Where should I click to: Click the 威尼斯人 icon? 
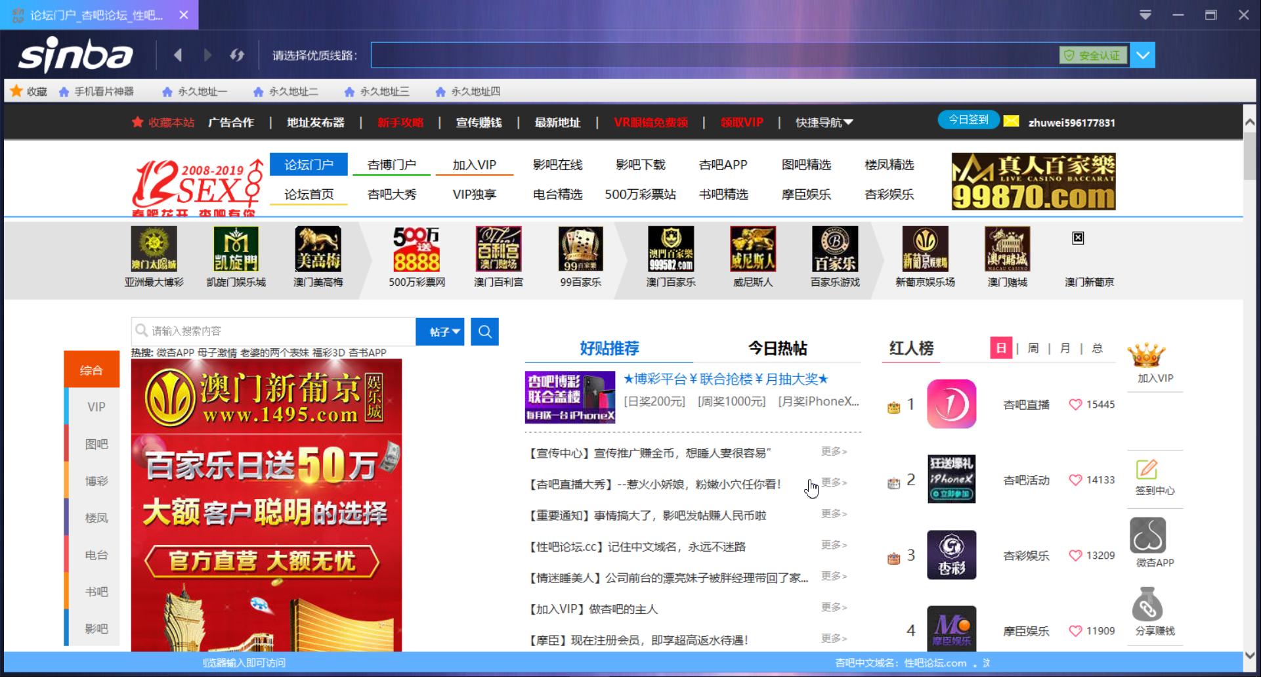pos(753,250)
